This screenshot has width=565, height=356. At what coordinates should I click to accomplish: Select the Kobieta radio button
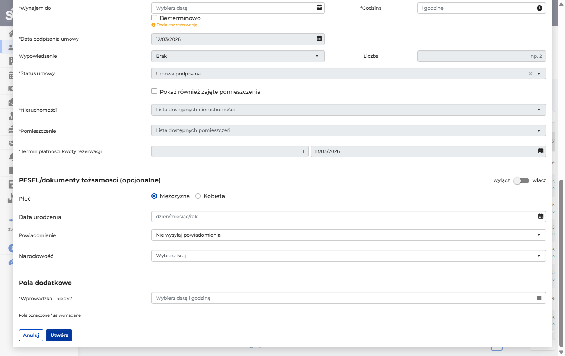pos(198,196)
